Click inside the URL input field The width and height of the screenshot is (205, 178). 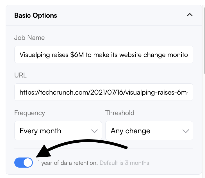pyautogui.click(x=104, y=92)
